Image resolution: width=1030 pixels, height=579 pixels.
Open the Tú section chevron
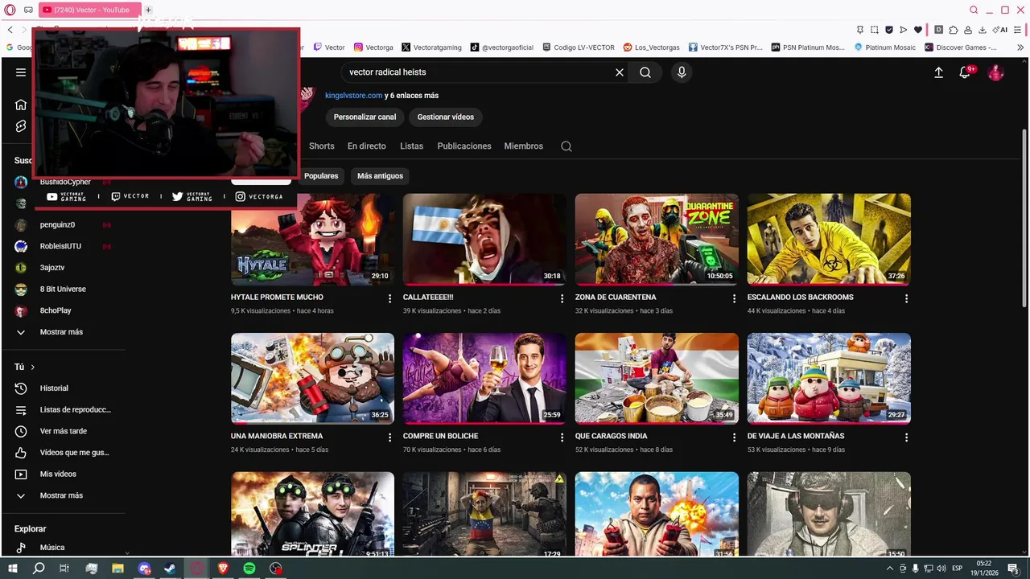(33, 368)
